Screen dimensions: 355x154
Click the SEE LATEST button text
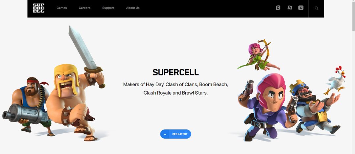click(x=180, y=134)
